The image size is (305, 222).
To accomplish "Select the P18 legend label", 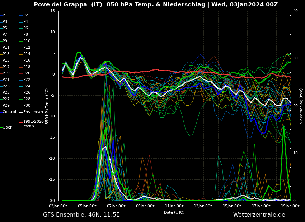I will pyautogui.click(x=27, y=67).
